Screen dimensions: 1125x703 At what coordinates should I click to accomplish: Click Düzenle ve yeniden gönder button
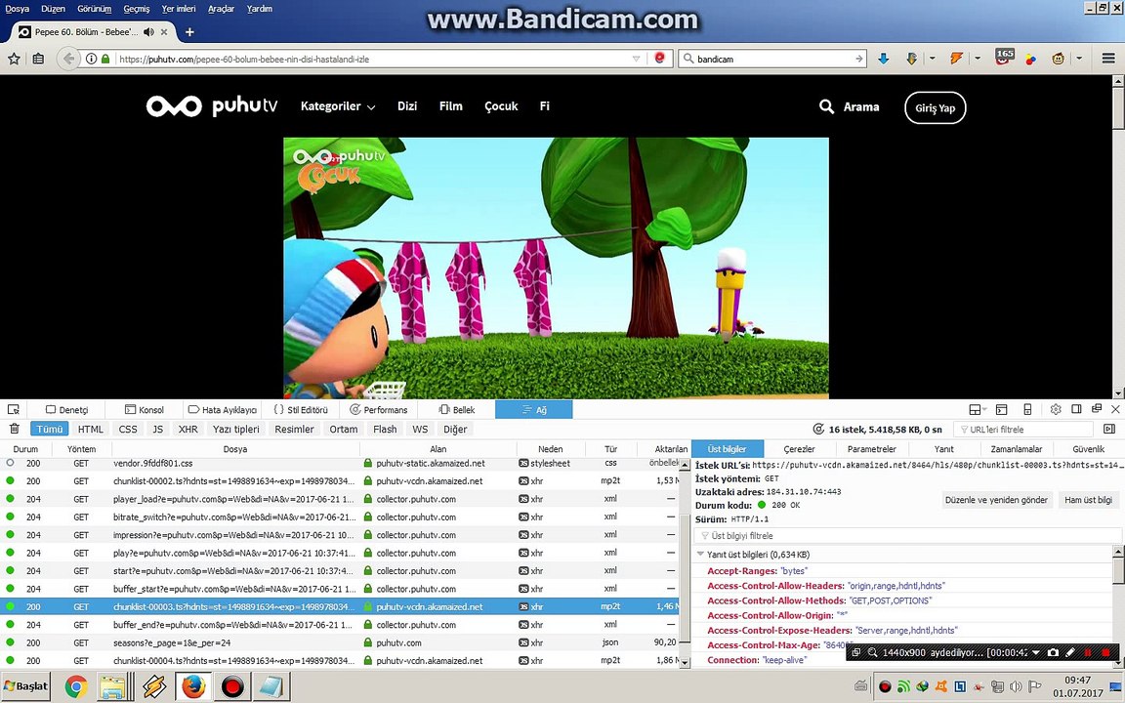pos(996,500)
